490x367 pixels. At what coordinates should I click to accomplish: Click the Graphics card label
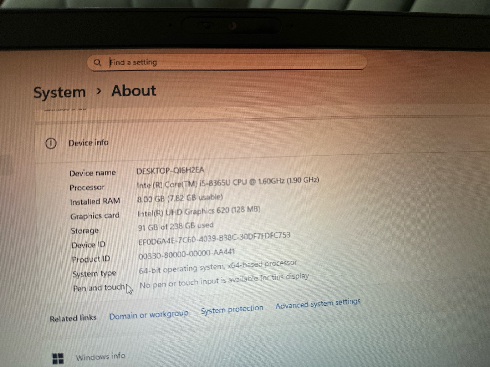coord(95,216)
